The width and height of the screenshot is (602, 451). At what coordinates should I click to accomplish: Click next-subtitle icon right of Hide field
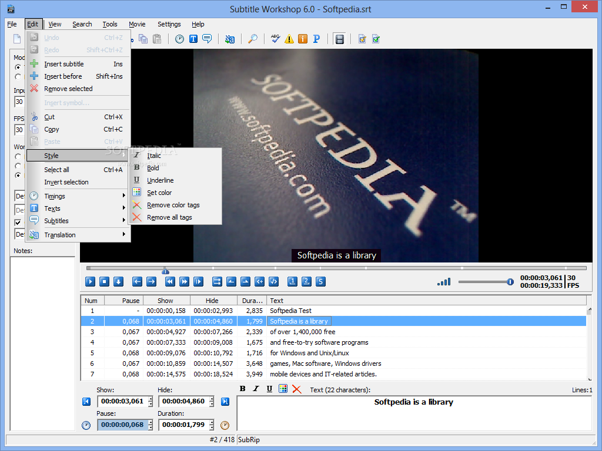[x=225, y=402]
